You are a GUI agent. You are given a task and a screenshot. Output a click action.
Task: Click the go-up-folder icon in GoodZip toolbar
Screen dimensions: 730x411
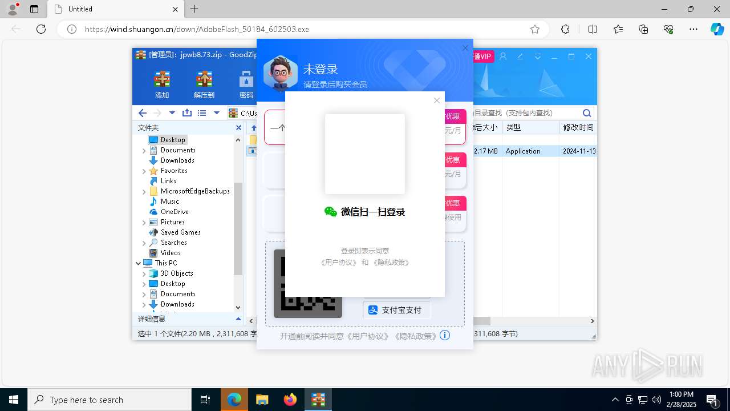[187, 113]
